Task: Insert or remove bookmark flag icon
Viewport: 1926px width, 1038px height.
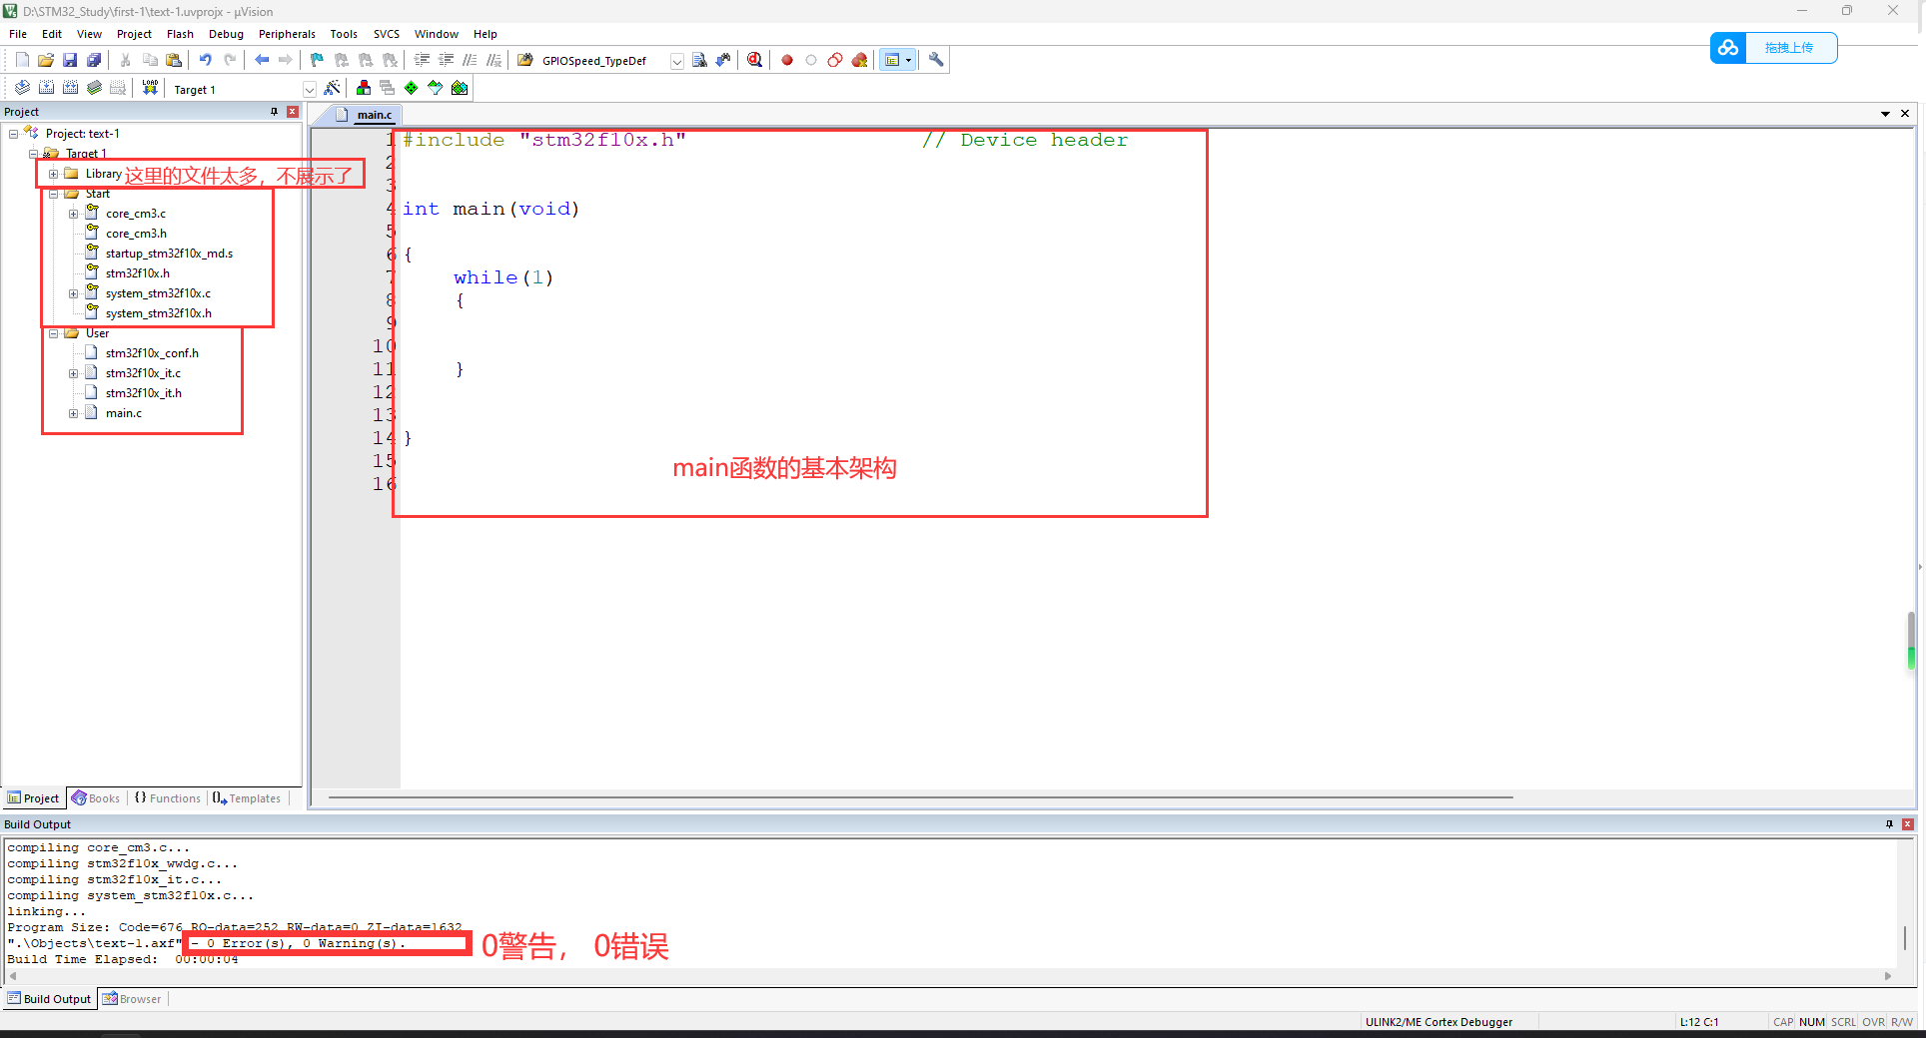Action: (317, 60)
